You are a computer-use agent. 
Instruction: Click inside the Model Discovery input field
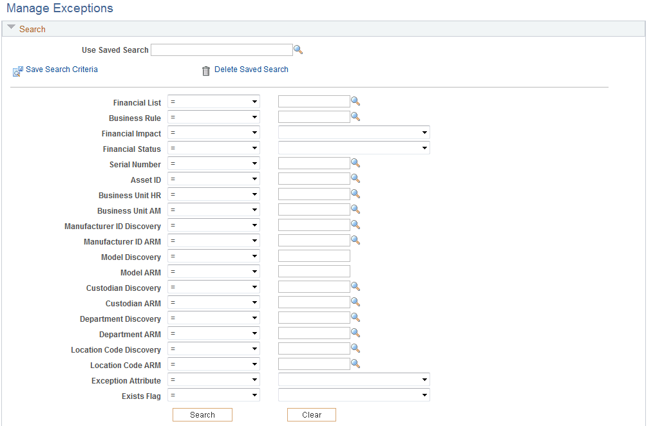(x=314, y=255)
